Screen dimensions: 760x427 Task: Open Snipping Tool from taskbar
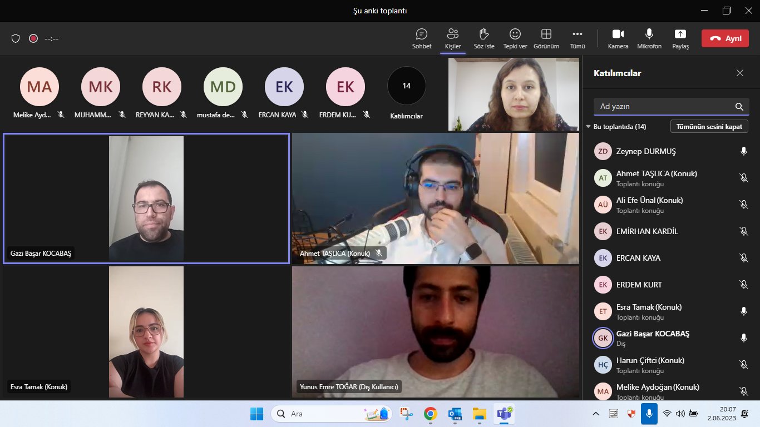[x=407, y=414]
